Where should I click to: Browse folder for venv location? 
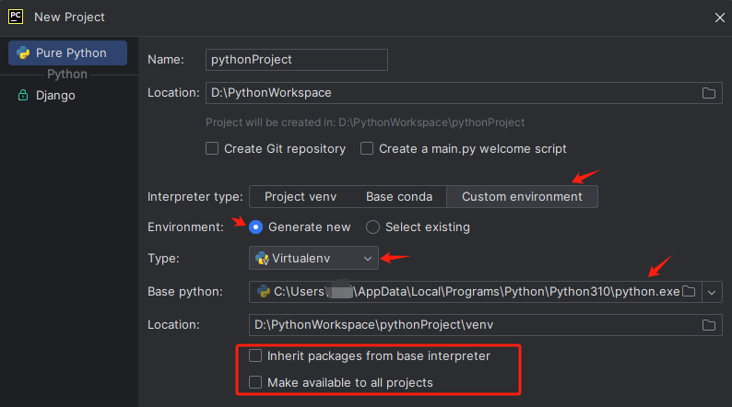click(709, 325)
